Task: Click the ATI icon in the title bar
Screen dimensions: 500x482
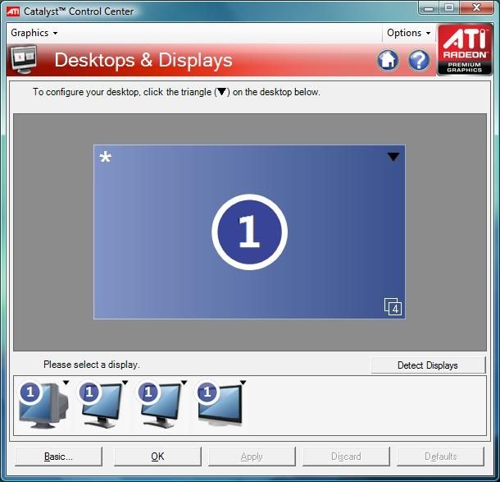Action: pyautogui.click(x=13, y=11)
